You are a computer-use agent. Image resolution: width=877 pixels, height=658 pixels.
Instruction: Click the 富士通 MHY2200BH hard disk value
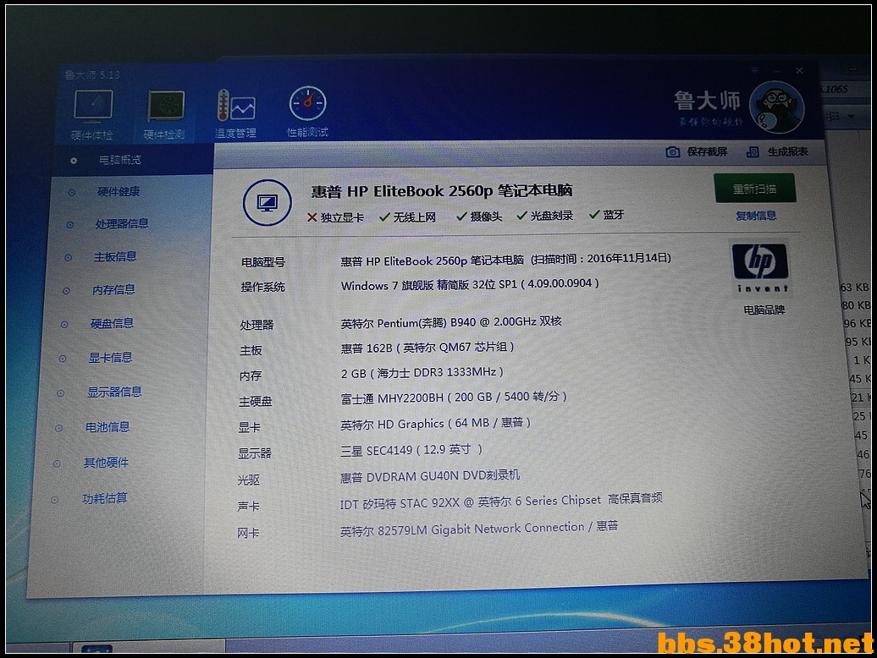[x=454, y=398]
